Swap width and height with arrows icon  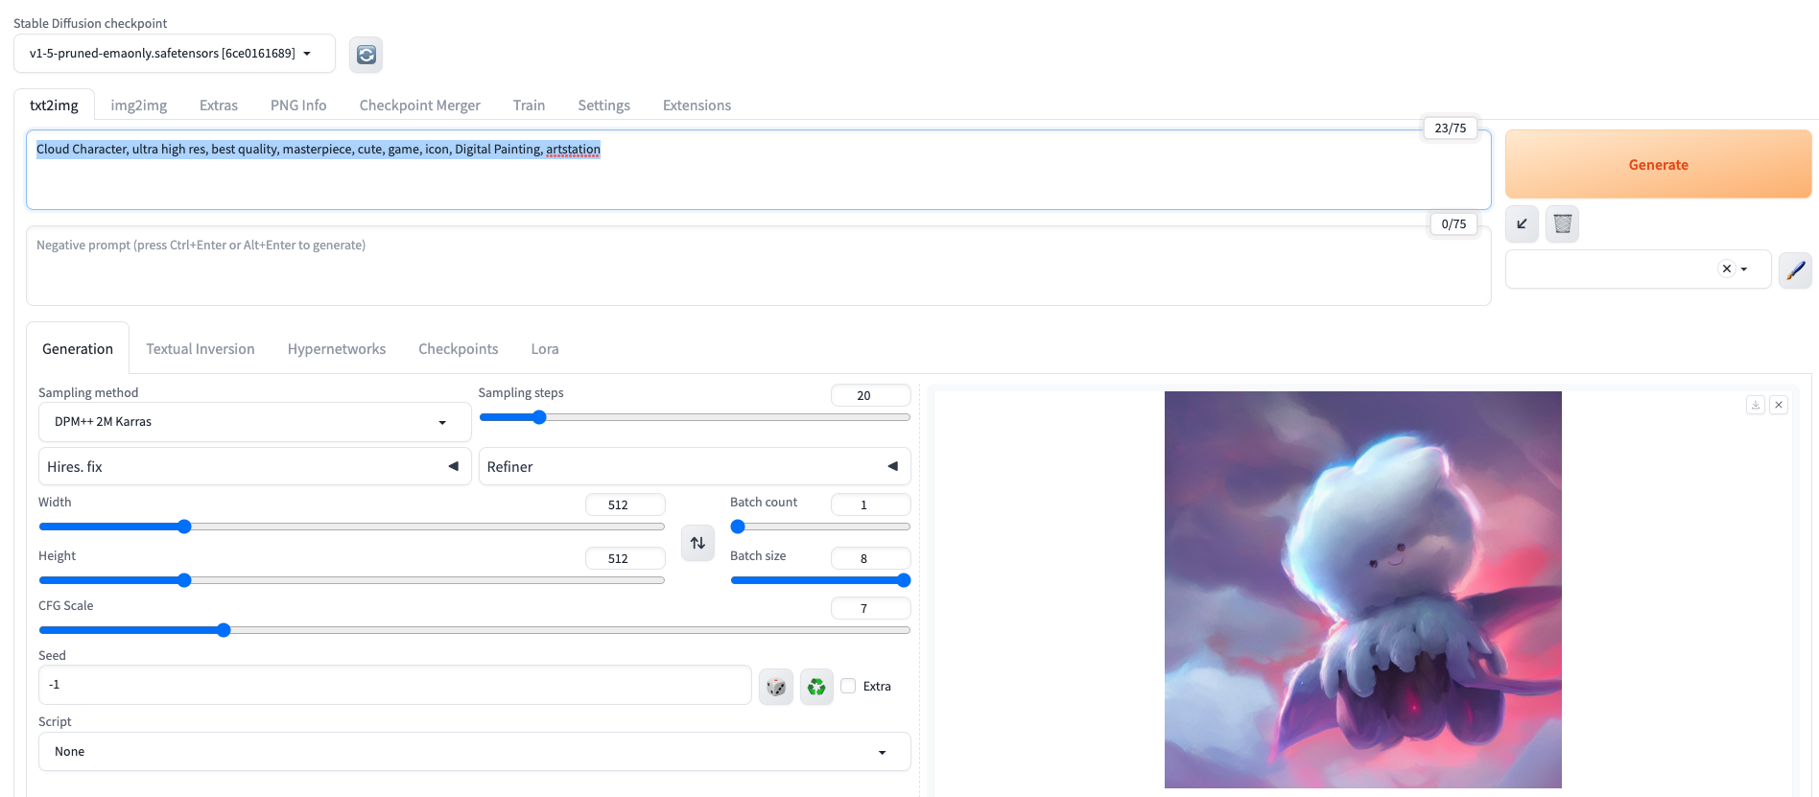click(697, 543)
